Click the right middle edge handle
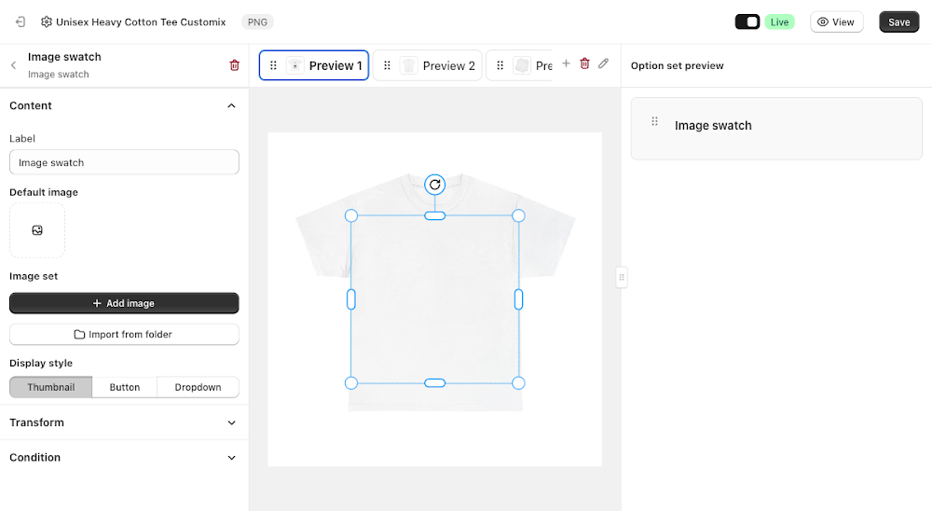932x511 pixels. [x=518, y=299]
